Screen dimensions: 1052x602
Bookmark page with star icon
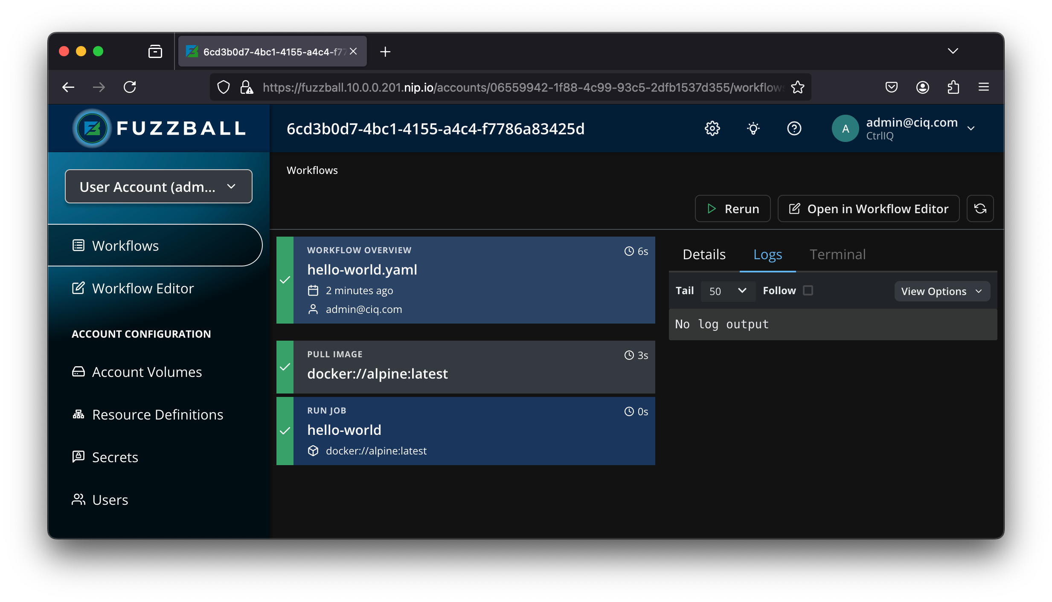tap(797, 87)
